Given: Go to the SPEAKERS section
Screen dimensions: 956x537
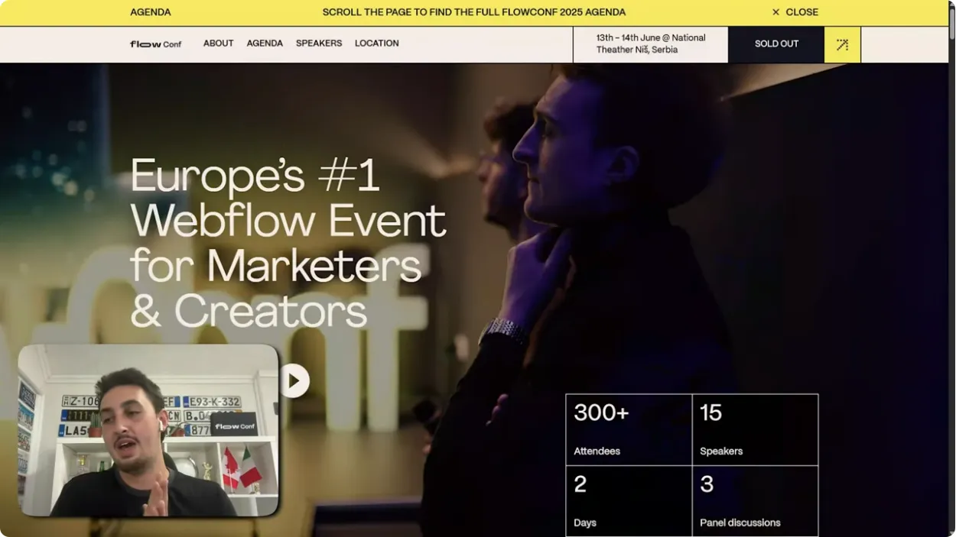Looking at the screenshot, I should (319, 44).
